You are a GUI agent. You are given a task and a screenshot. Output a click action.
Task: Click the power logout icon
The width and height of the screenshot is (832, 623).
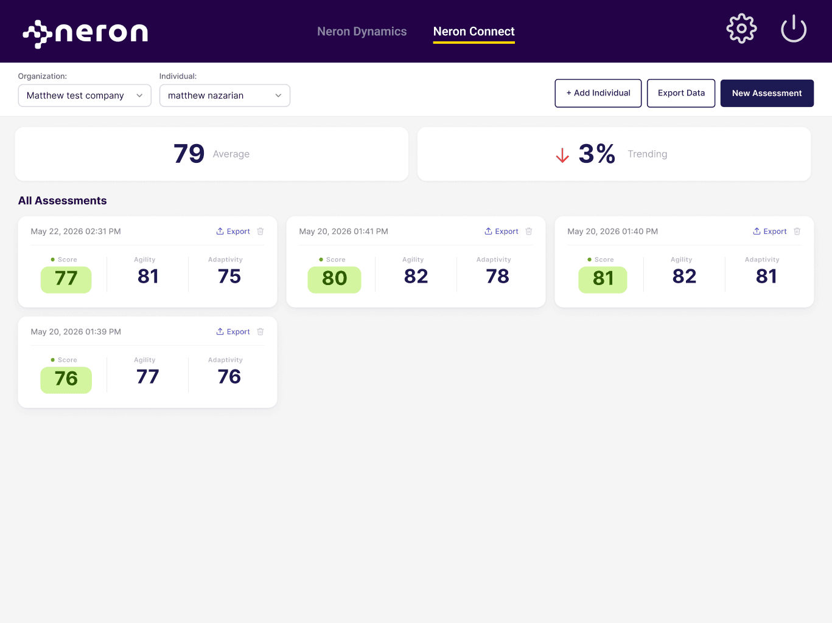tap(794, 29)
